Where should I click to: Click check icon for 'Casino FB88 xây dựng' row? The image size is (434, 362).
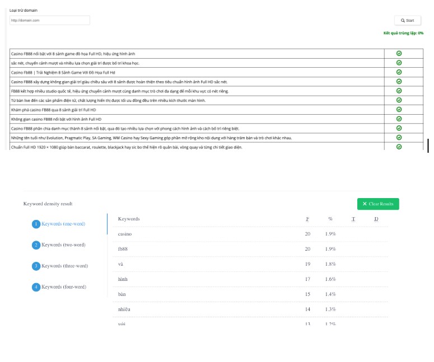pyautogui.click(x=399, y=81)
